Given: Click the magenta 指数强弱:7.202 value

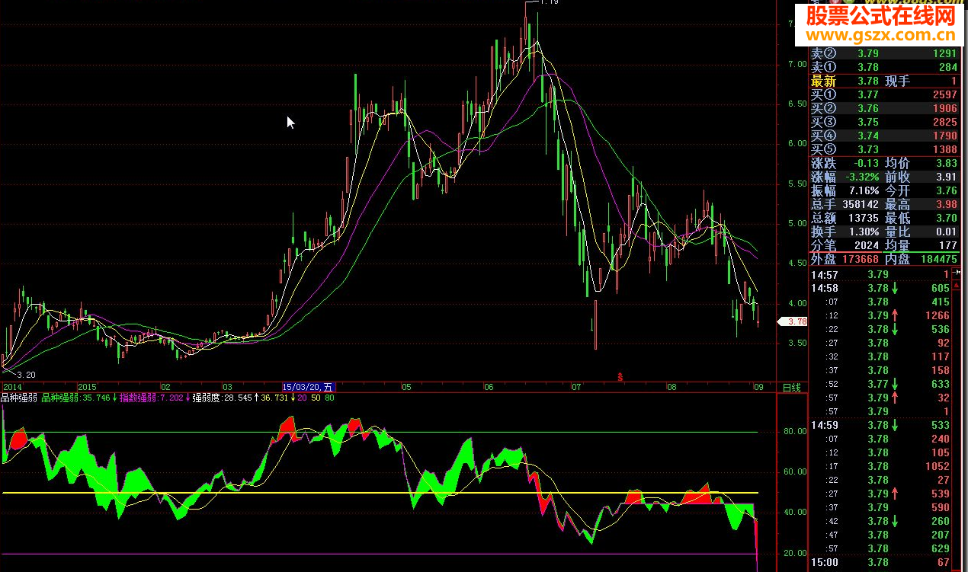Looking at the screenshot, I should pos(152,398).
